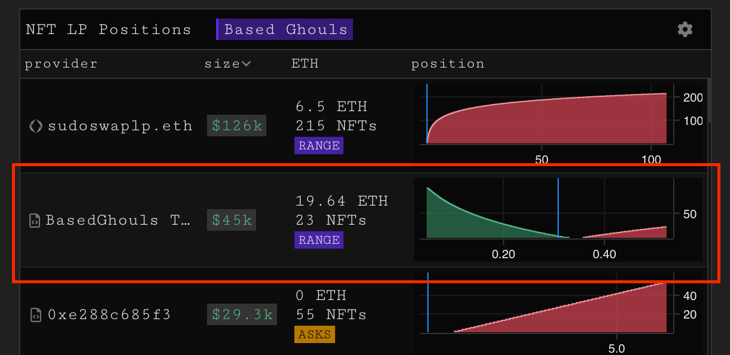Click the $45k size badge
Image resolution: width=730 pixels, height=355 pixels.
coord(232,220)
